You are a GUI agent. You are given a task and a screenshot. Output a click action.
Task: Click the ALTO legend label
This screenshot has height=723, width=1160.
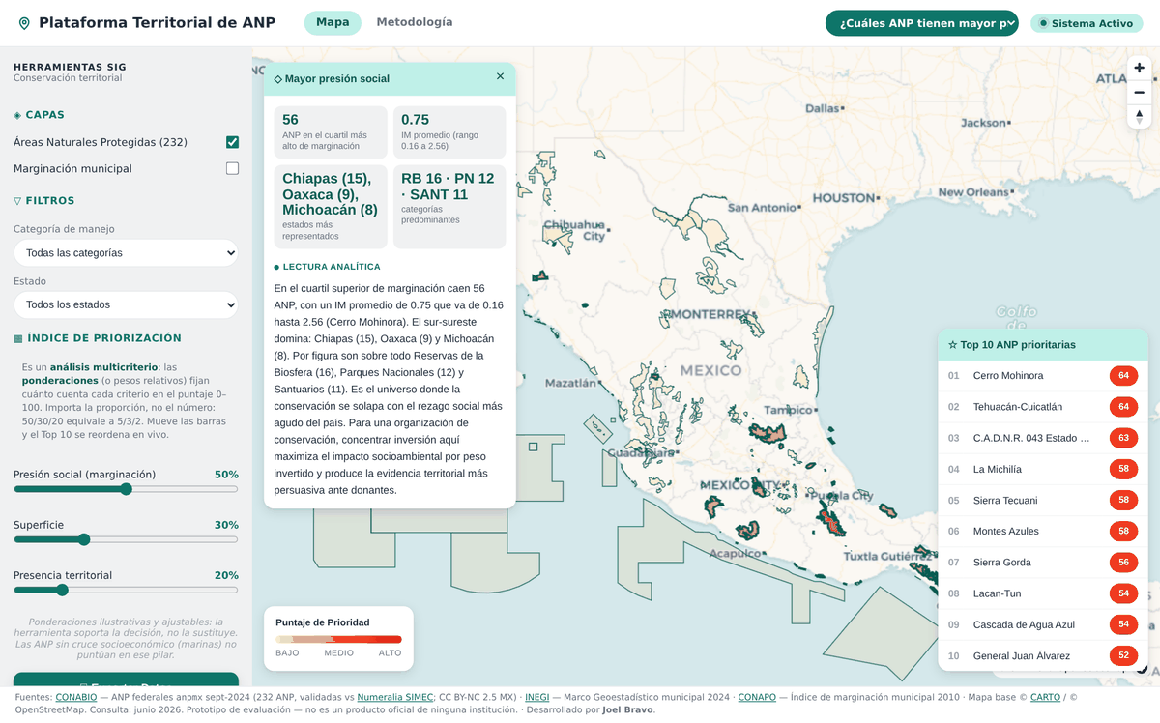pos(390,653)
